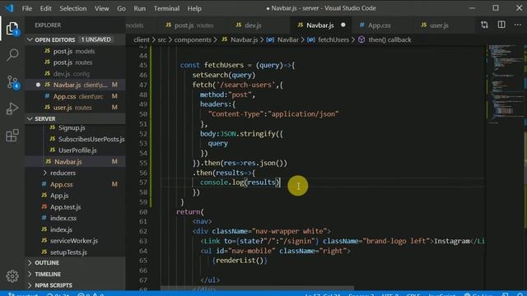The image size is (527, 296).
Task: Open post.js routes in open editors
Action: [x=74, y=62]
